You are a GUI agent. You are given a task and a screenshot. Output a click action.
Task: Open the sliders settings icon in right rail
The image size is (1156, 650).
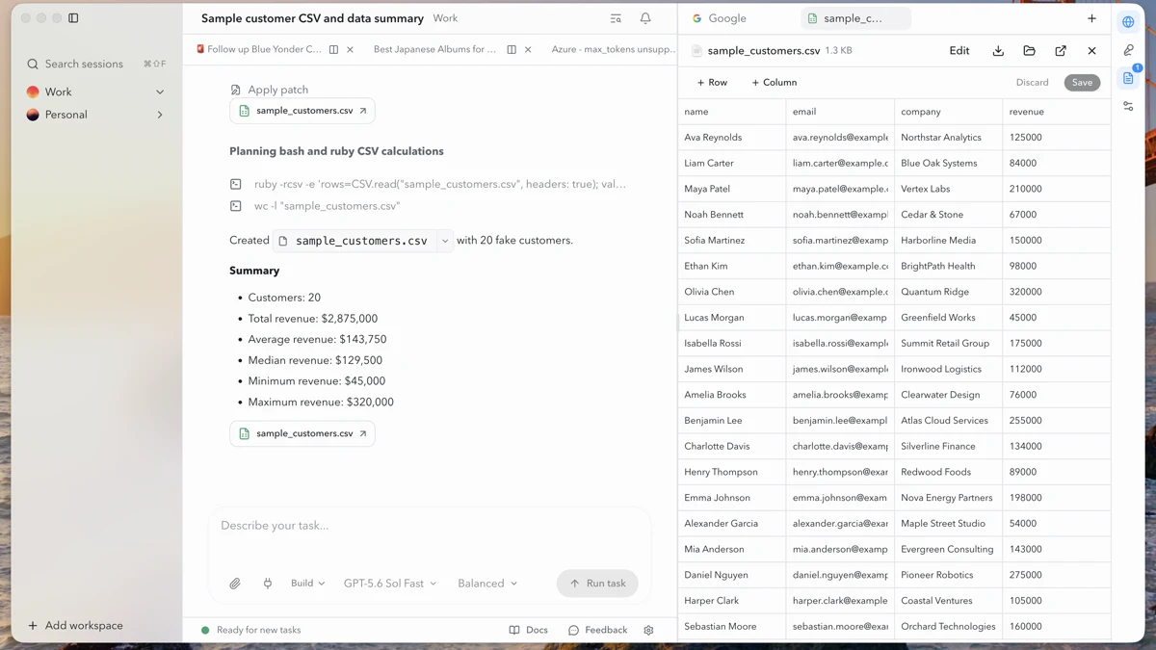1128,107
